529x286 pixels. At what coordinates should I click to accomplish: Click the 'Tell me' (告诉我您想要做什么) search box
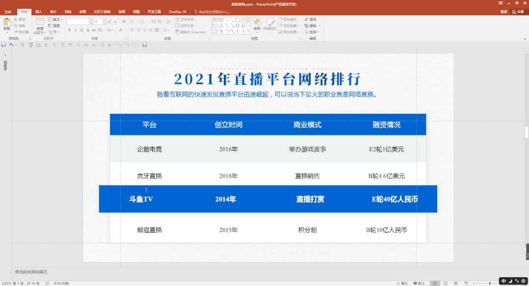coord(213,12)
